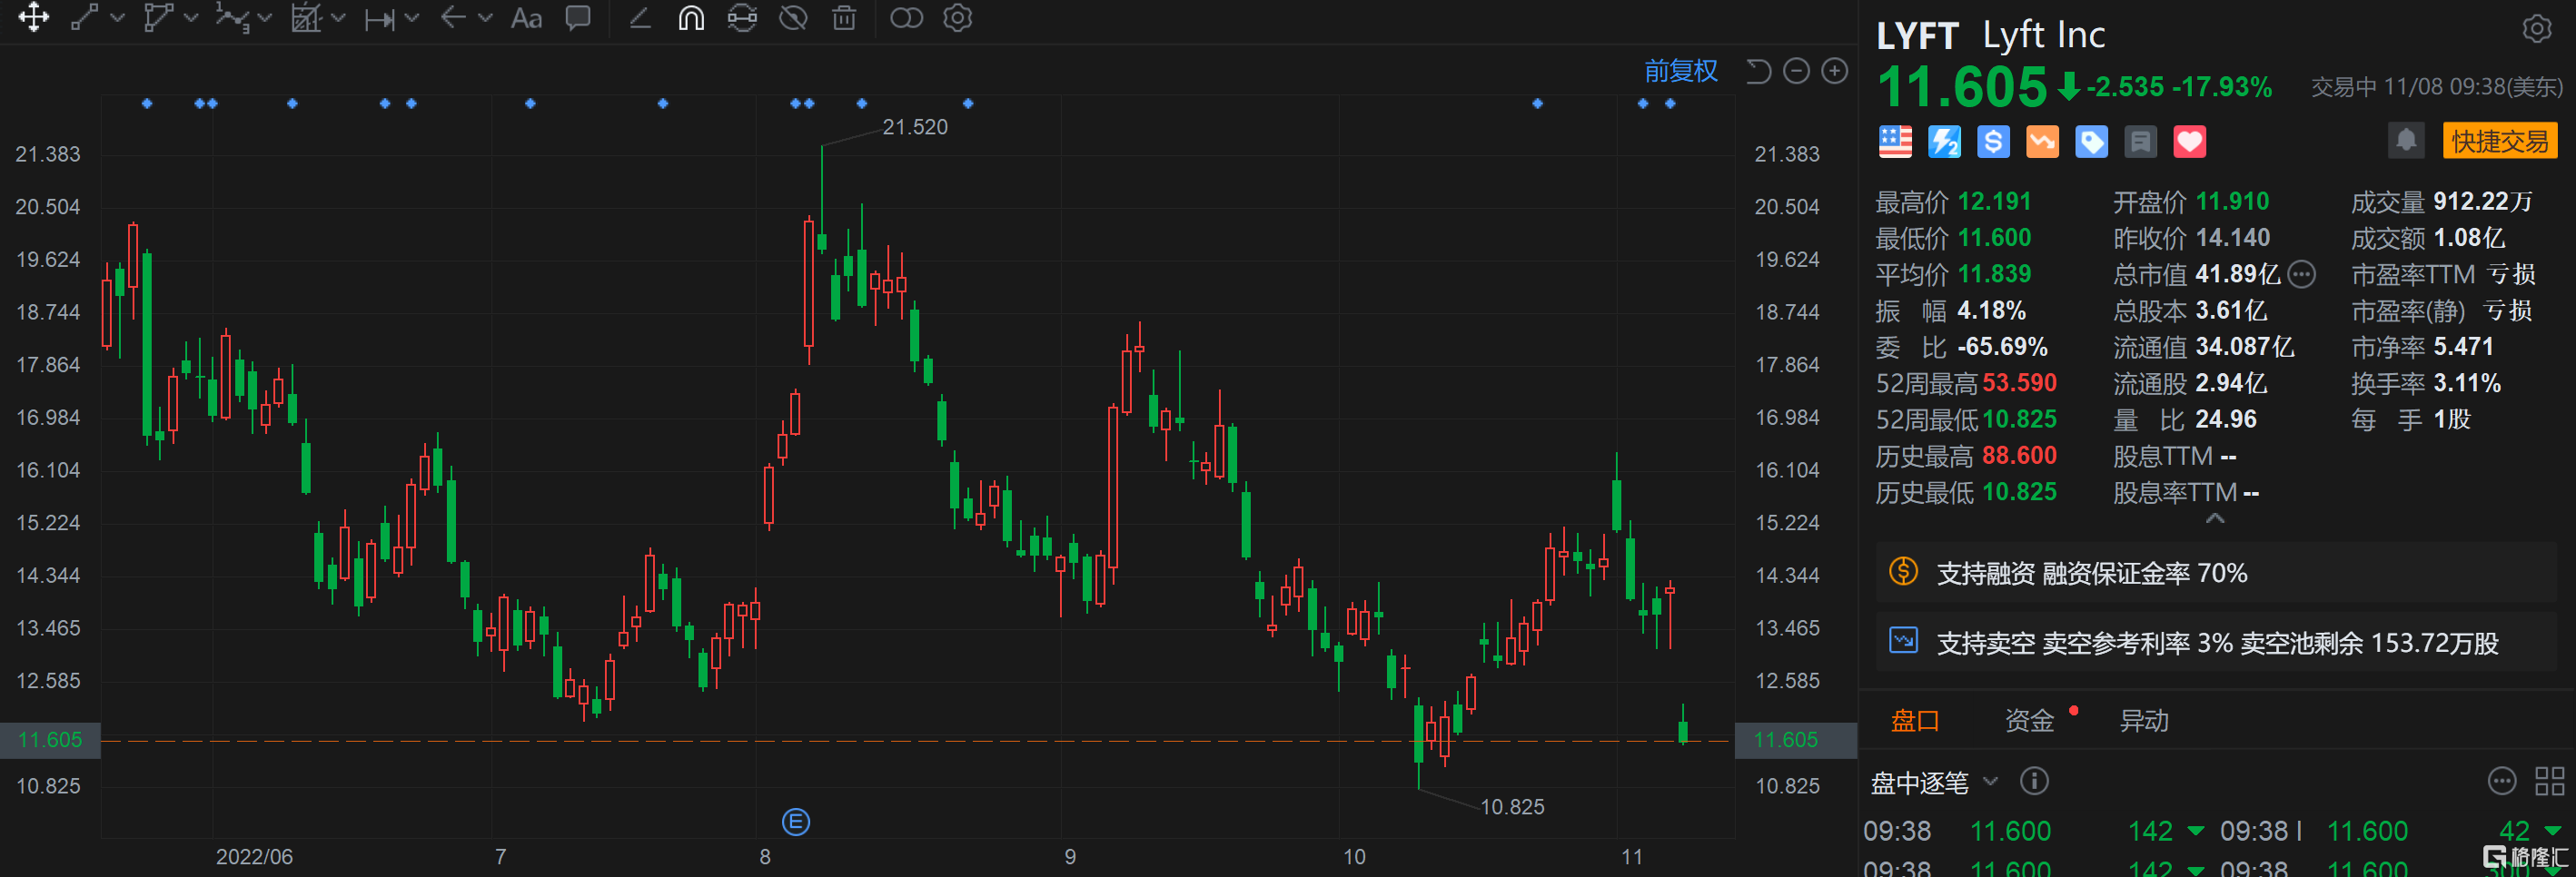Image resolution: width=2576 pixels, height=877 pixels.
Task: Select the crosshair move cursor tool
Action: (x=34, y=17)
